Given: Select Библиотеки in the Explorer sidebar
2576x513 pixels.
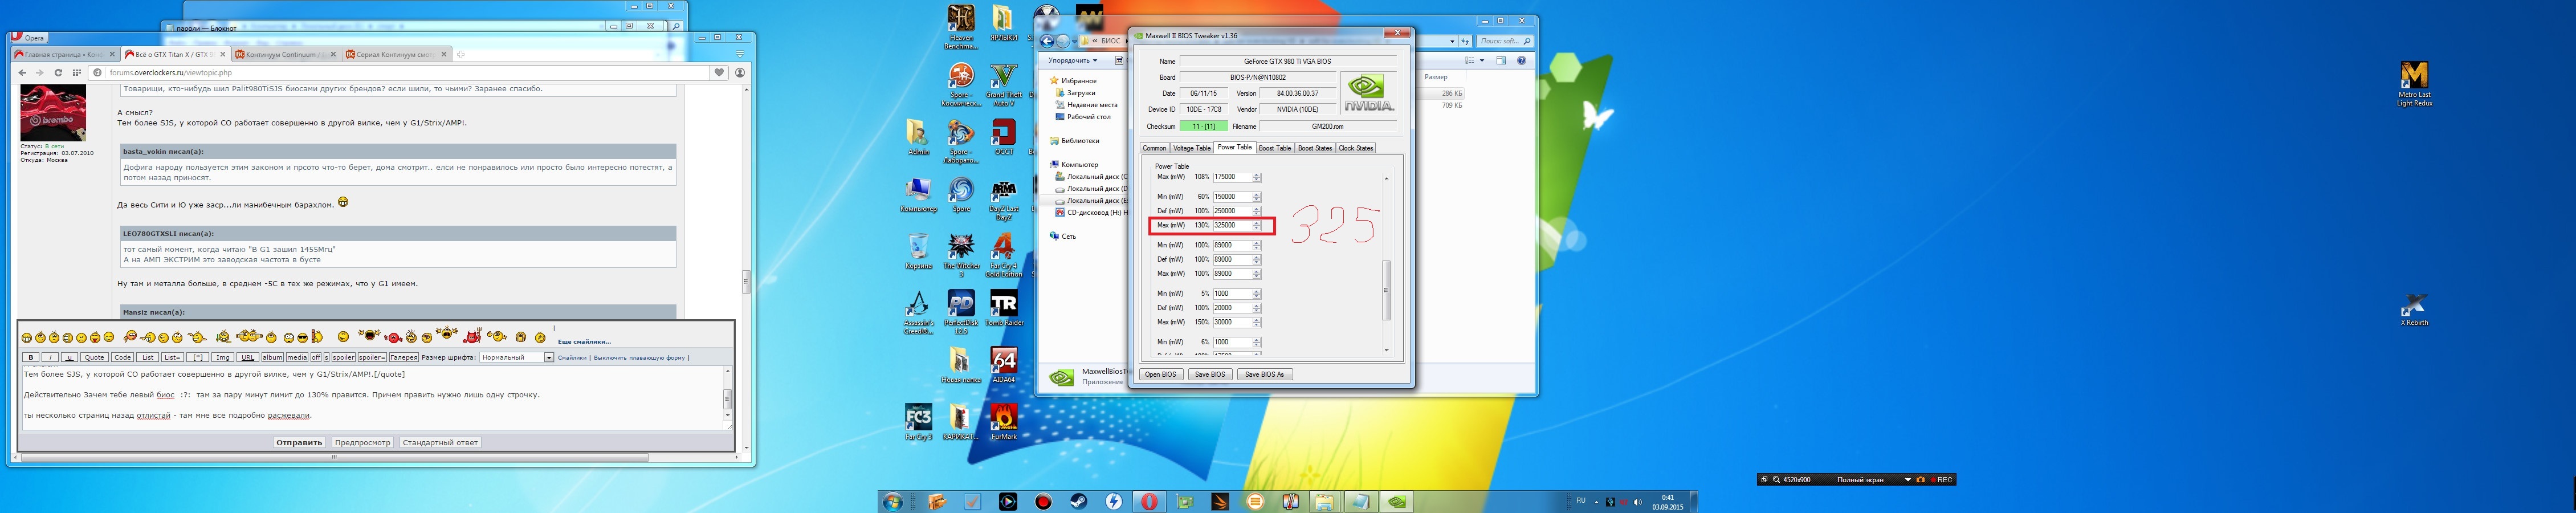Looking at the screenshot, I should pyautogui.click(x=1074, y=141).
